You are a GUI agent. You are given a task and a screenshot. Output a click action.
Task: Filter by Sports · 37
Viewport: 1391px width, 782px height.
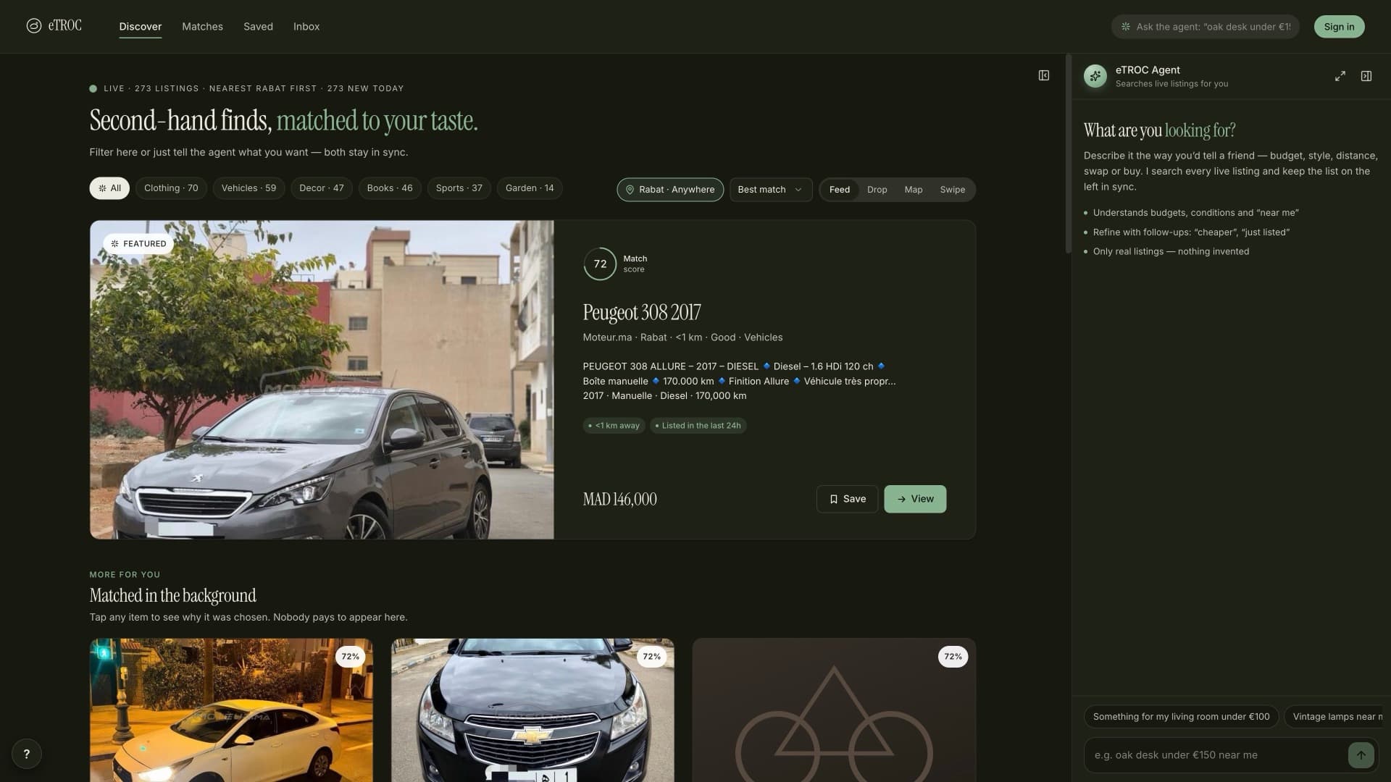459,188
